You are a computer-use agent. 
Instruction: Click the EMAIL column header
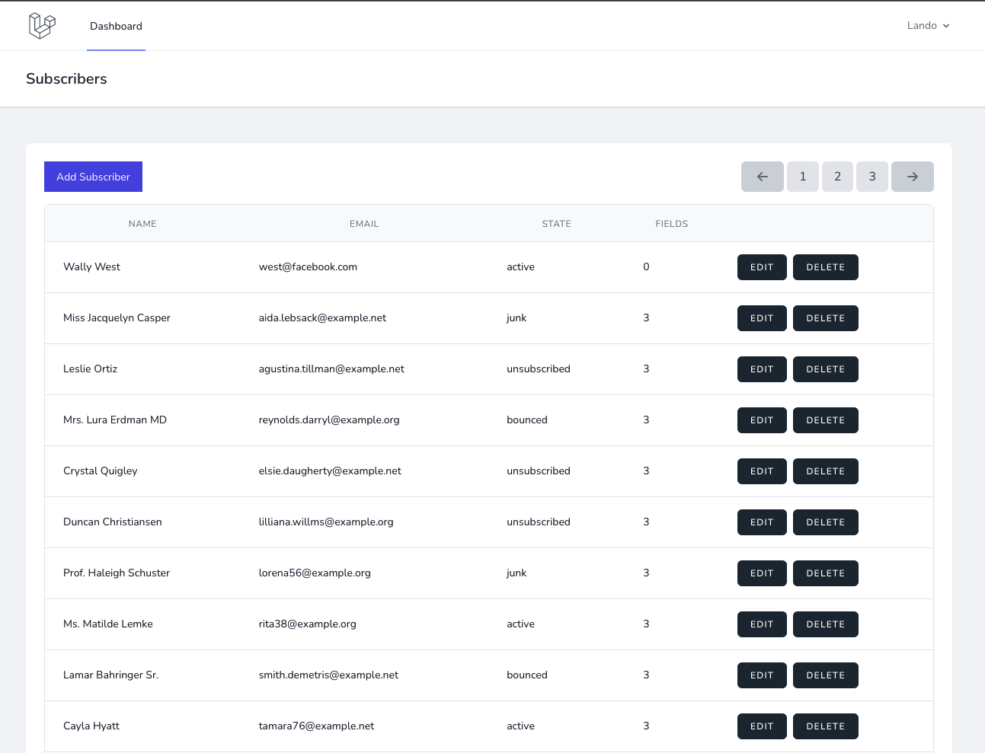coord(363,223)
